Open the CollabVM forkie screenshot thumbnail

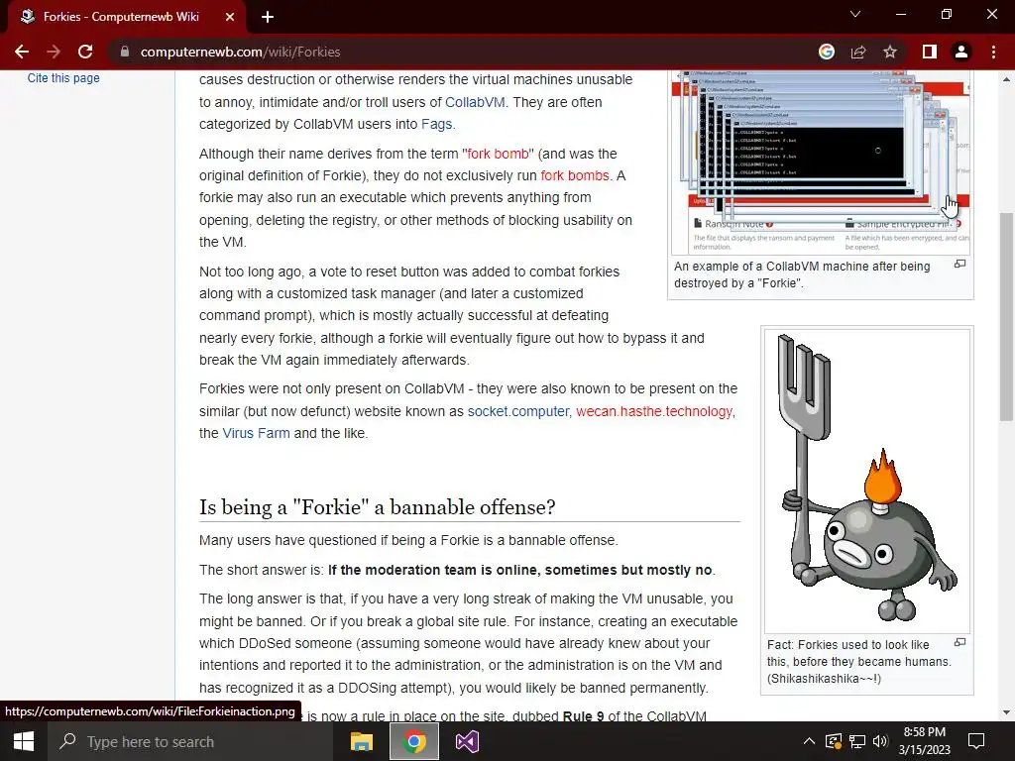[x=820, y=163]
